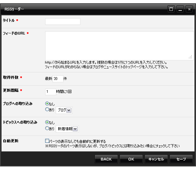Click the RSSリーダー dialog title
Viewport: 196px width, 173px height.
tap(14, 9)
